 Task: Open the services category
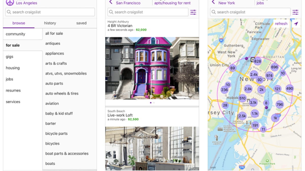point(23,102)
